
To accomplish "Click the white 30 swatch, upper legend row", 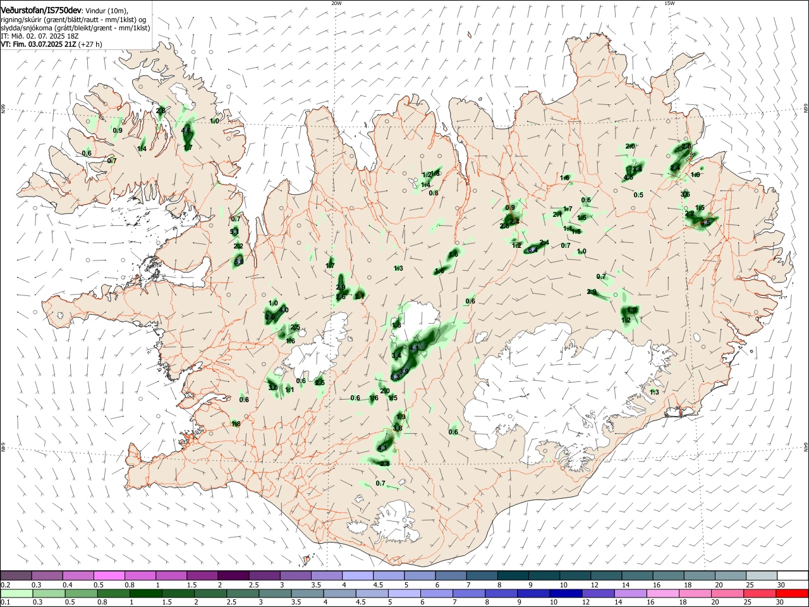I will coord(792,575).
